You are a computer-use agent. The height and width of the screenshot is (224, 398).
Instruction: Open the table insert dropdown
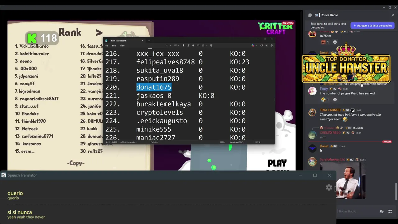(204, 45)
